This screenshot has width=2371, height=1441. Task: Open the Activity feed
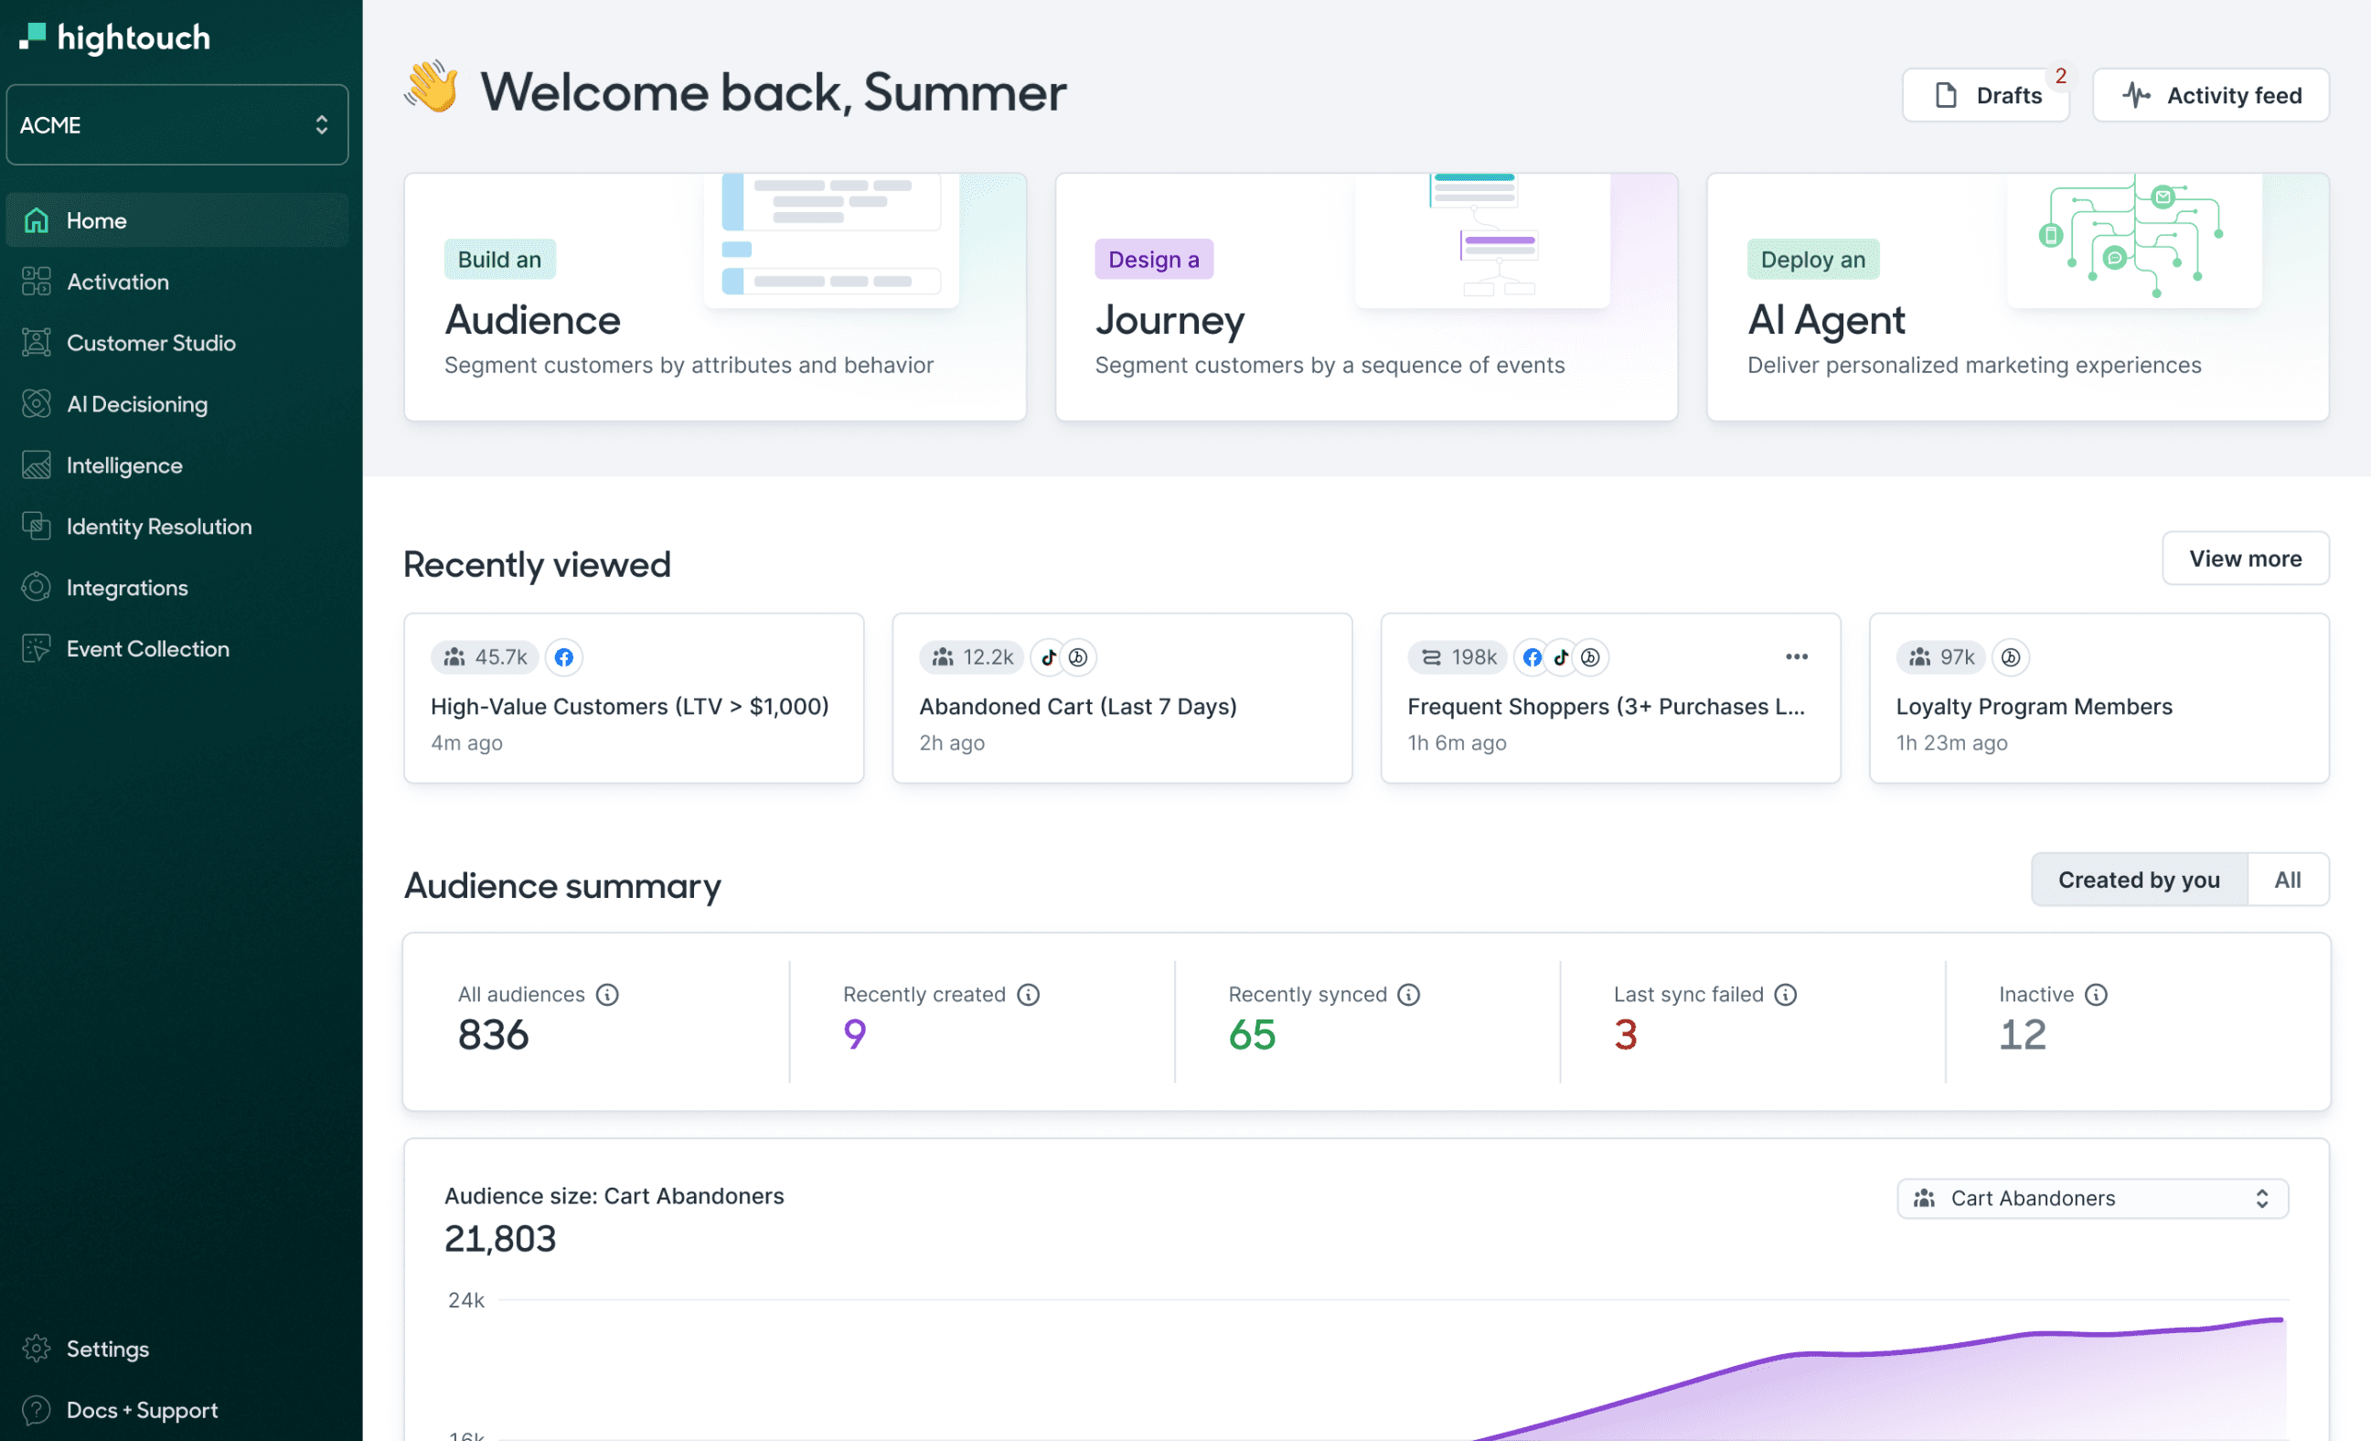2210,94
